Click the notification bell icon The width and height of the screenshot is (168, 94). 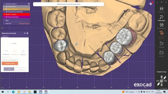pos(151,4)
